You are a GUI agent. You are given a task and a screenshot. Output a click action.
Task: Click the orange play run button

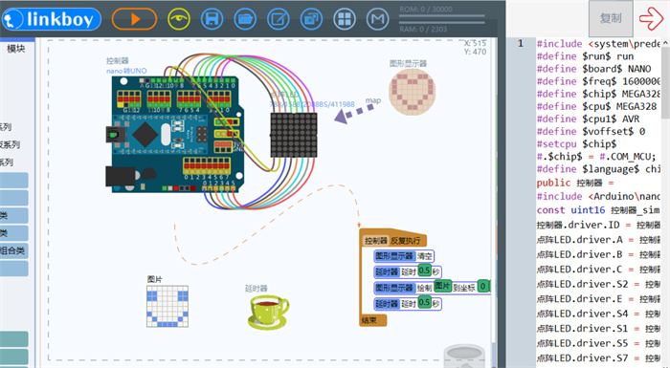pyautogui.click(x=134, y=19)
